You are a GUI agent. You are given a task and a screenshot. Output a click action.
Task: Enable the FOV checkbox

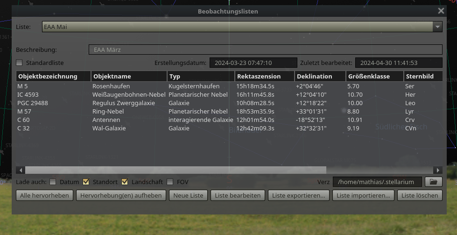(170, 182)
